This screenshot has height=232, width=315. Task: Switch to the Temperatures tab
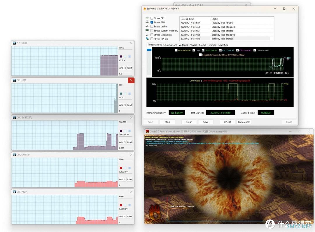[155, 45]
